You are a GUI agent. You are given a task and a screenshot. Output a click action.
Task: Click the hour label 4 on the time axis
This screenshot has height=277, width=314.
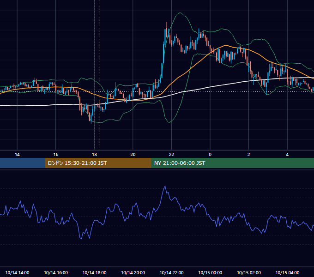pyautogui.click(x=287, y=155)
